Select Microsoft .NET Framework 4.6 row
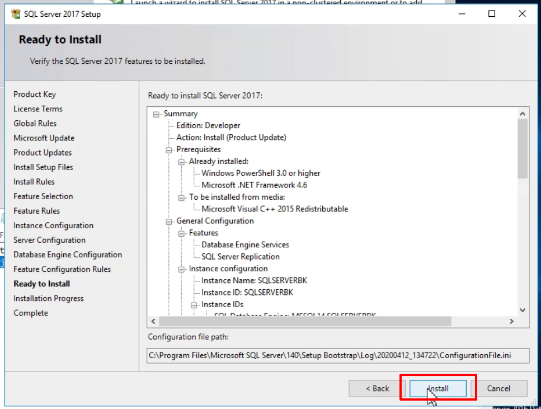 tap(255, 185)
